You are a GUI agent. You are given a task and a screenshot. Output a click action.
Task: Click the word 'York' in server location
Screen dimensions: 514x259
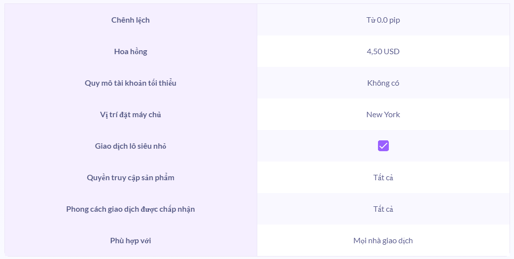click(392, 115)
